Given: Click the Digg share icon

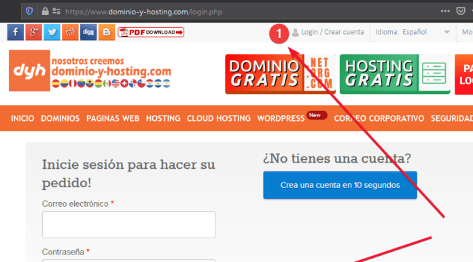Looking at the screenshot, I should point(88,32).
